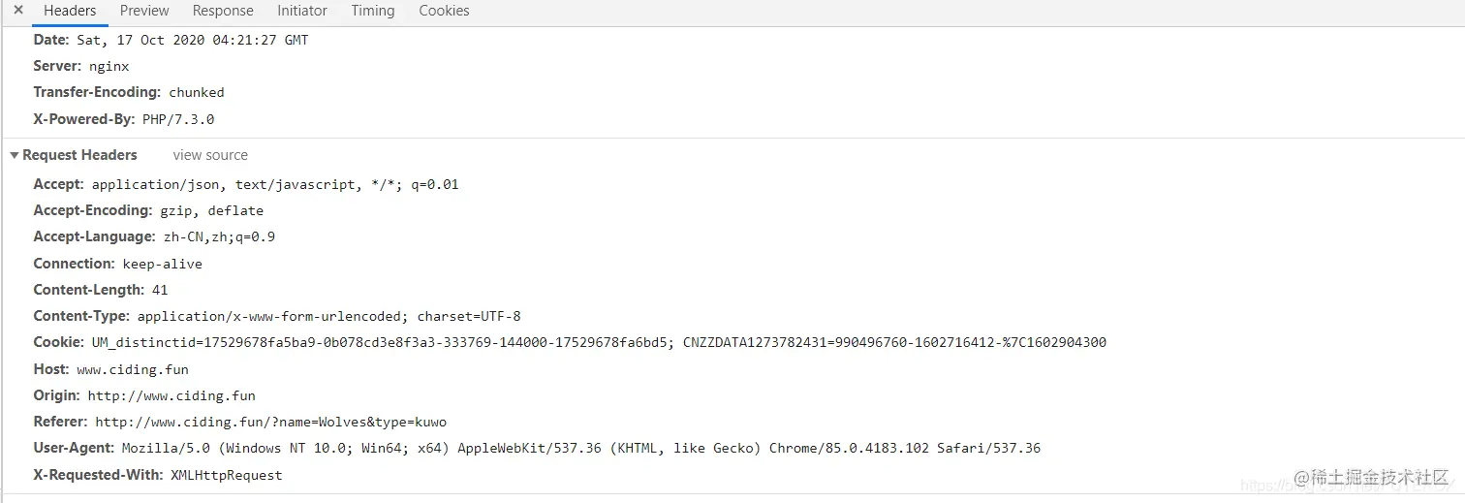Viewport: 1465px width, 503px height.
Task: Click the Transfer-Encoding chunked value
Action: coord(197,92)
